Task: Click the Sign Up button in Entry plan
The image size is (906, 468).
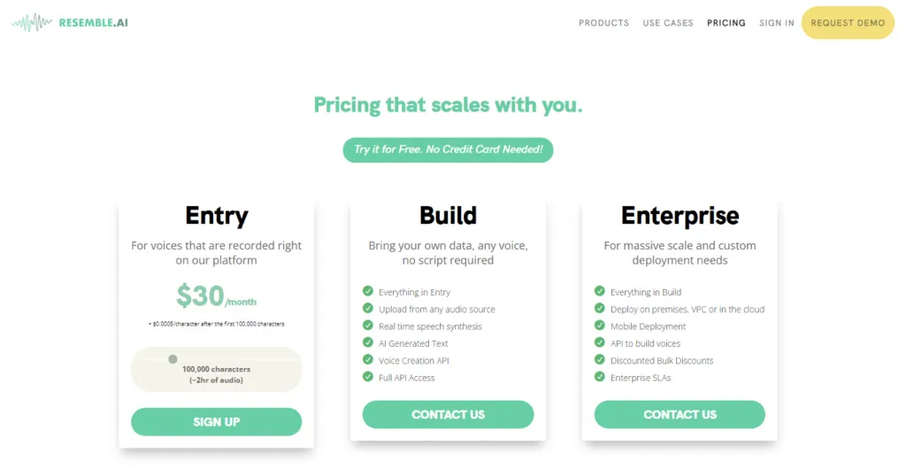Action: pos(216,422)
